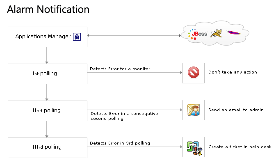Click 'Detects Error for a monitor' label
The width and height of the screenshot is (276, 163).
[x=120, y=69]
